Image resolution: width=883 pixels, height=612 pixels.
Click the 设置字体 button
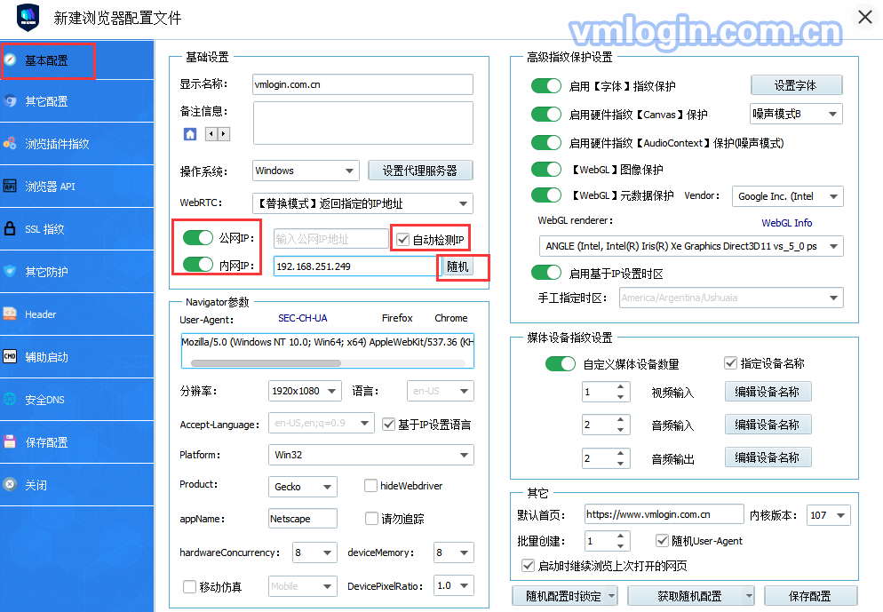796,85
